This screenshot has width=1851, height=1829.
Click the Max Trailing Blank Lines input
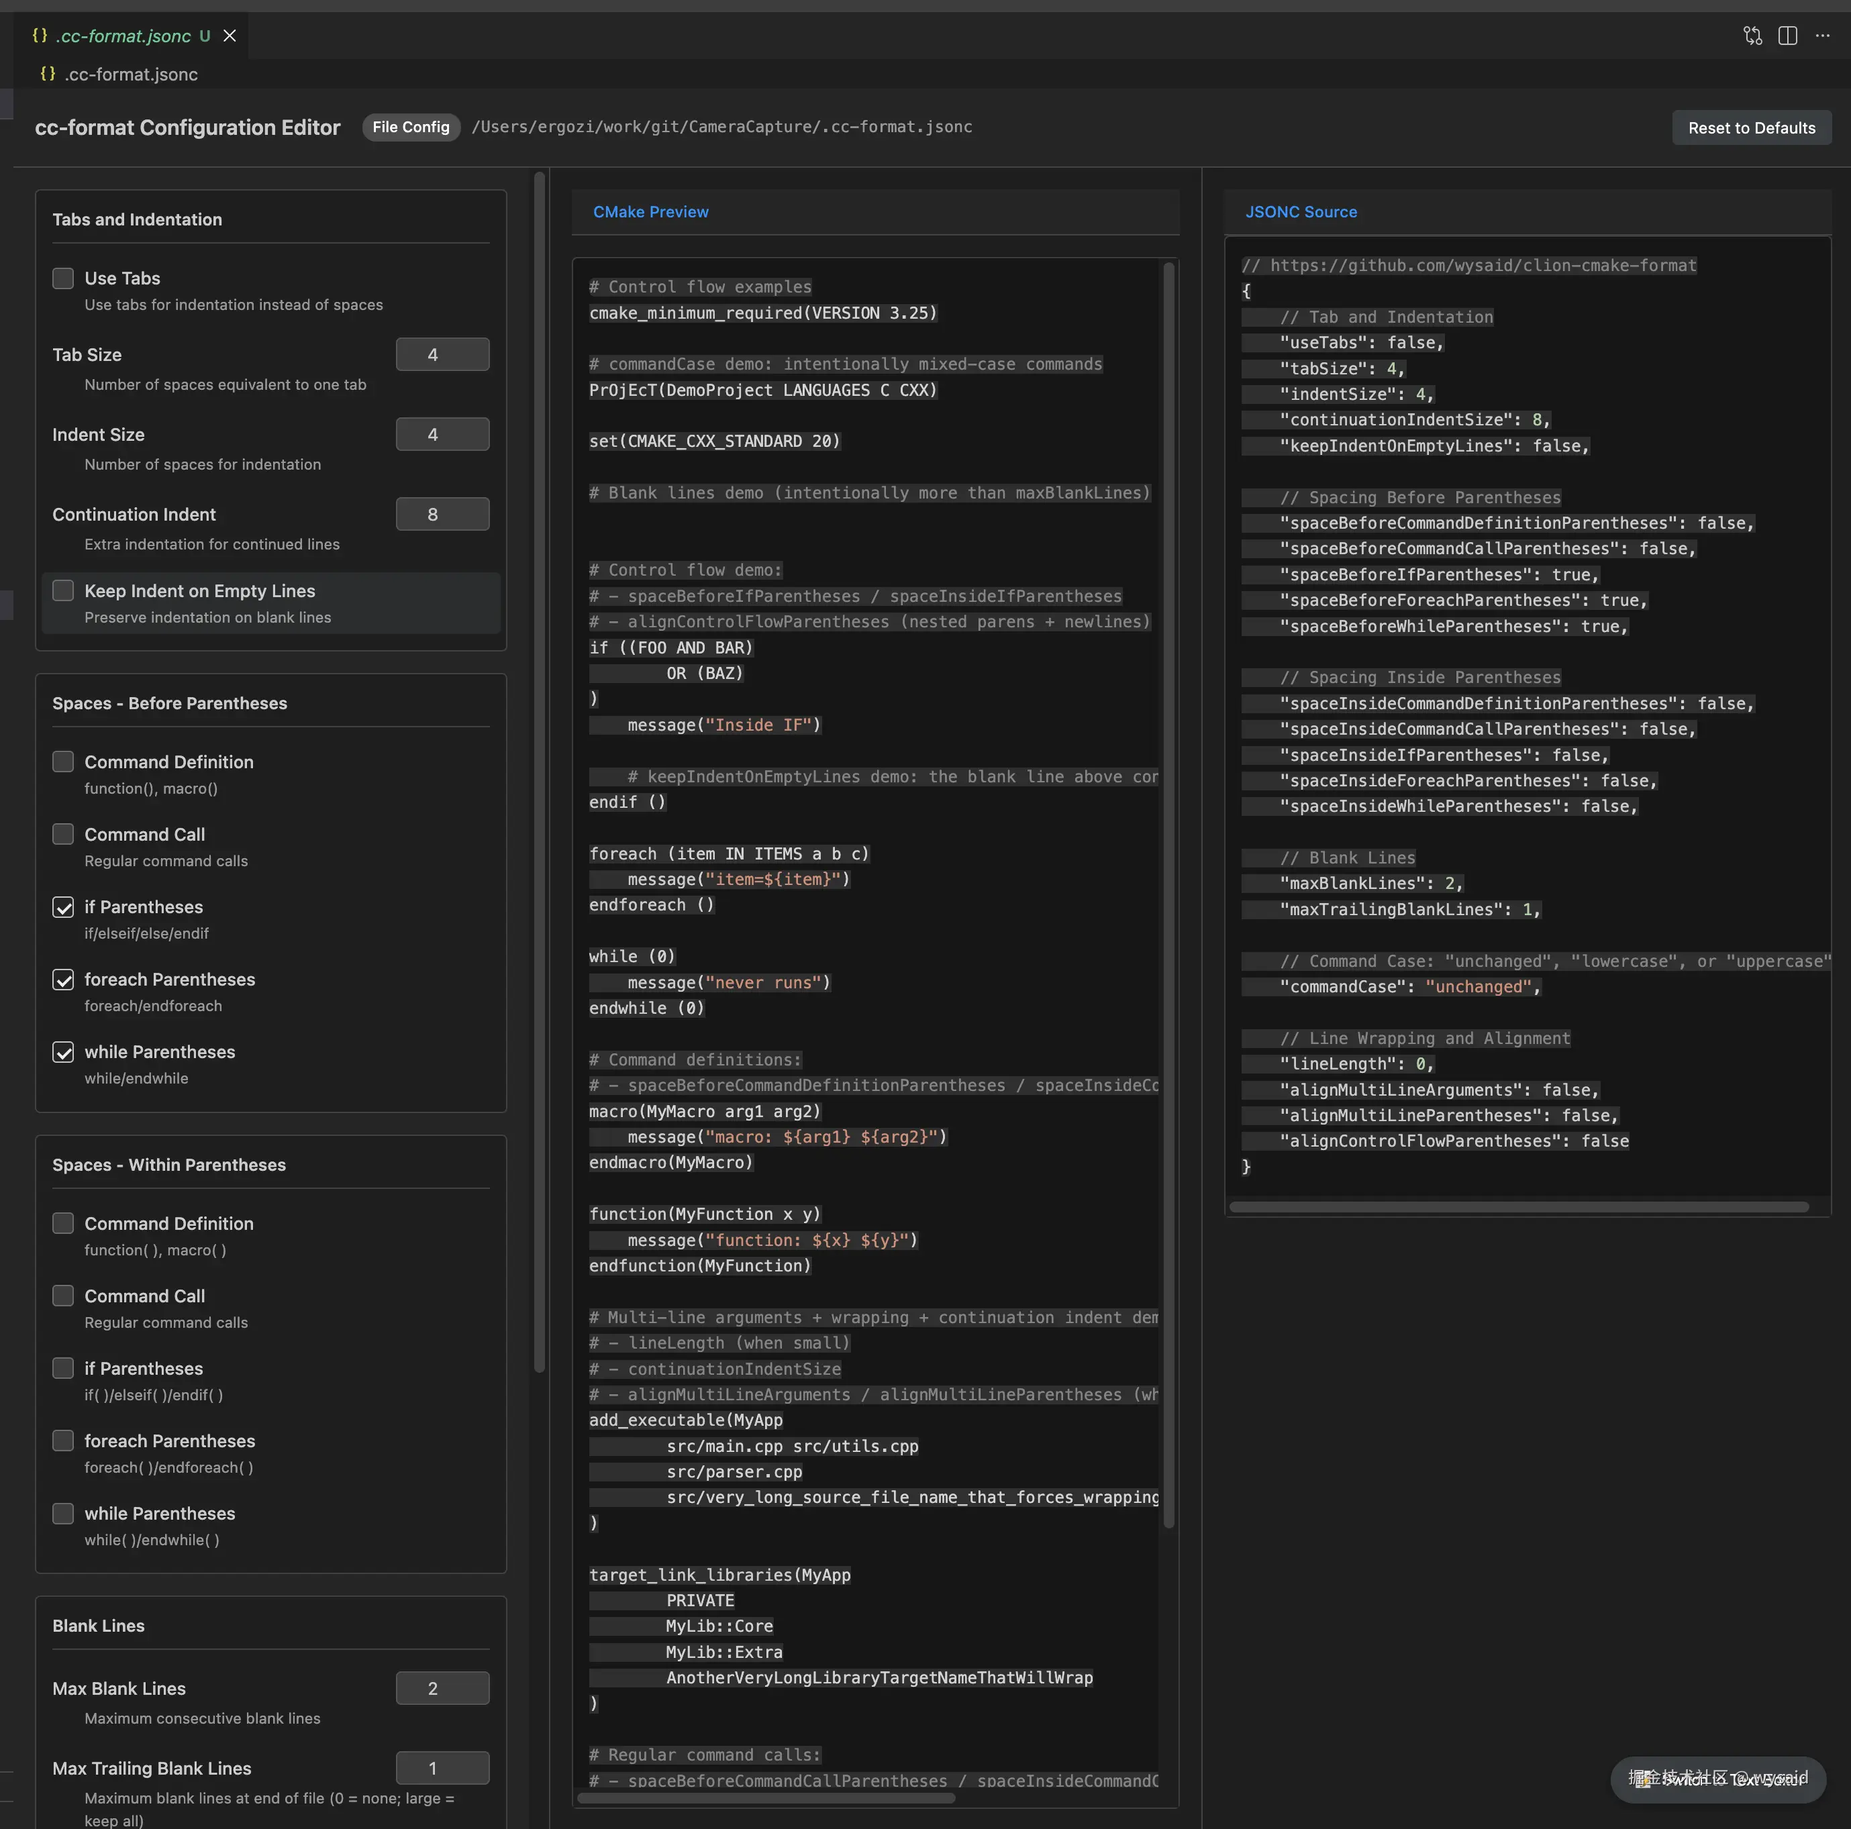click(x=442, y=1768)
